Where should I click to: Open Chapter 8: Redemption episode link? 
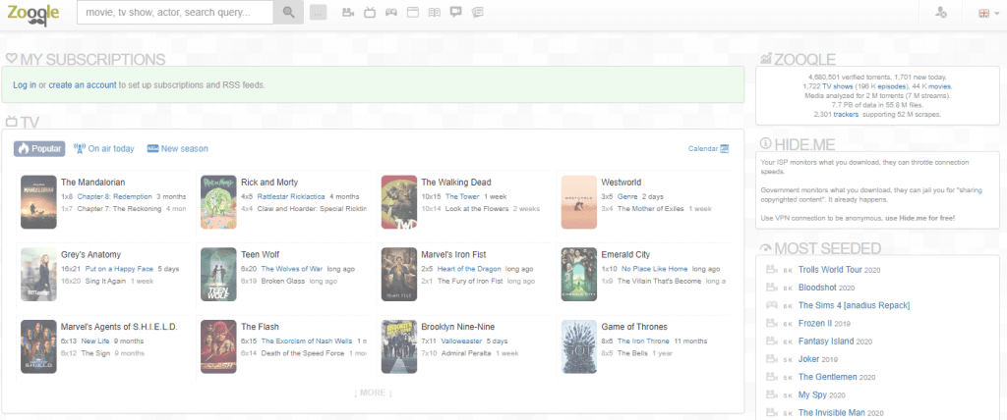[x=114, y=197]
